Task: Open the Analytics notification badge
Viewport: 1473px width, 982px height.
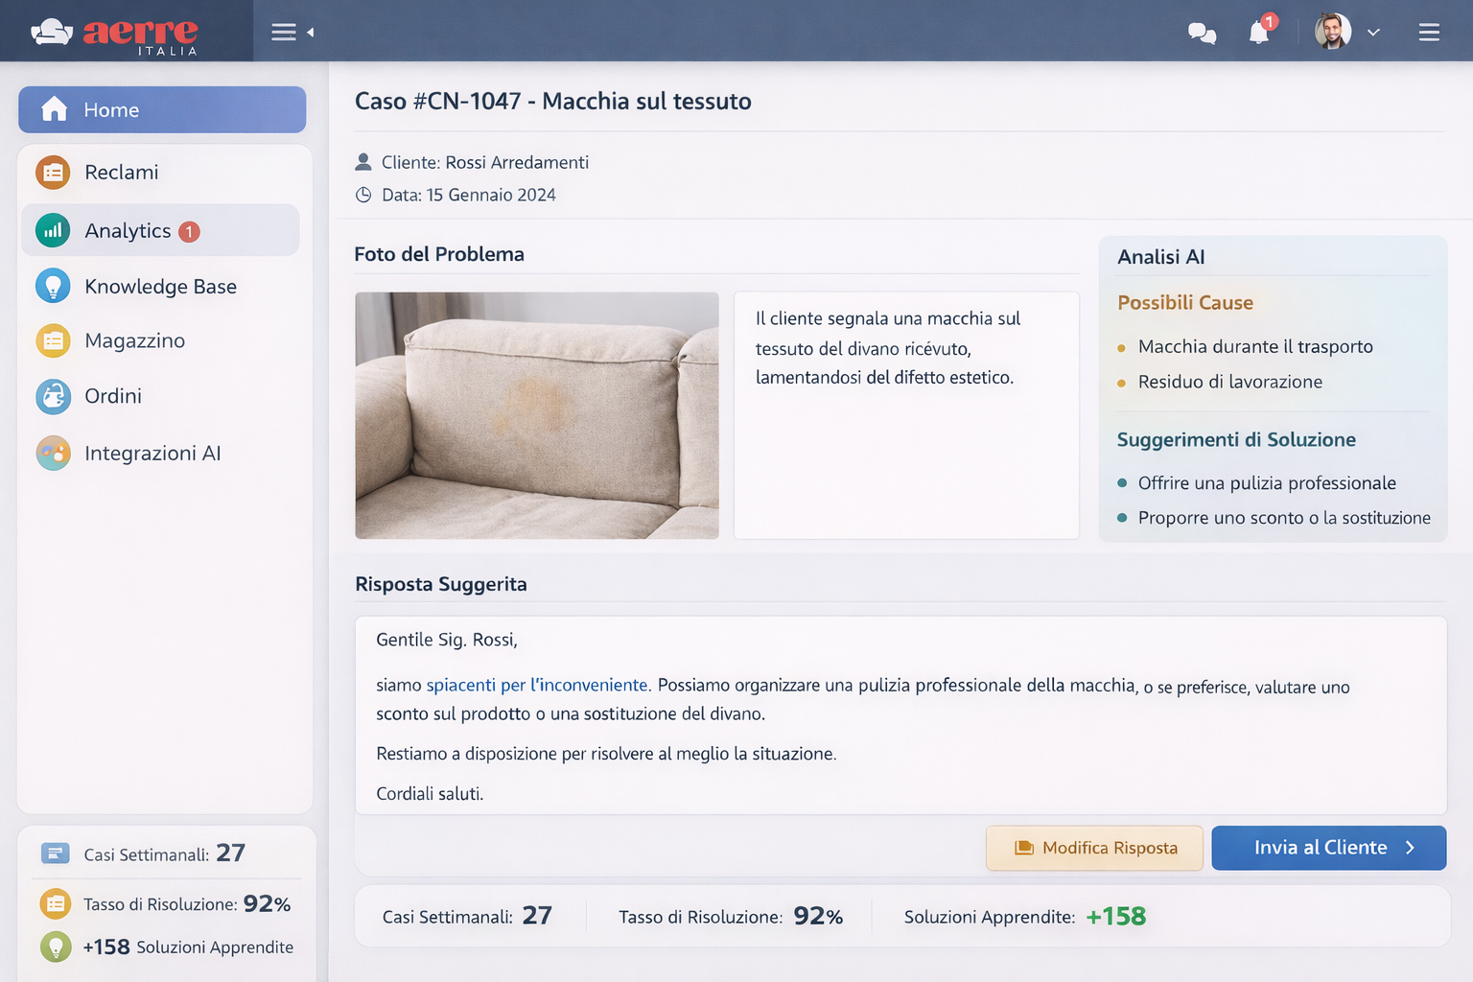Action: point(190,230)
